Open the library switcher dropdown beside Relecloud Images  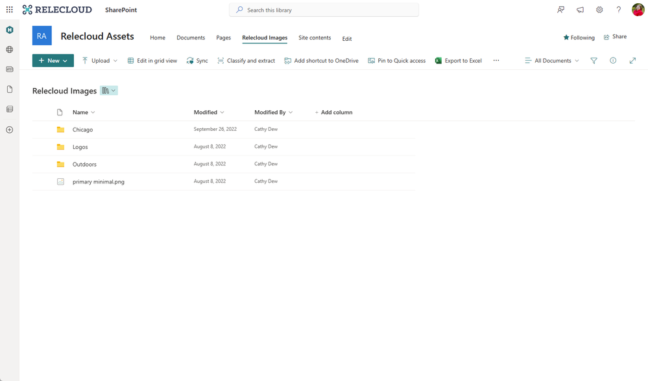tap(109, 91)
